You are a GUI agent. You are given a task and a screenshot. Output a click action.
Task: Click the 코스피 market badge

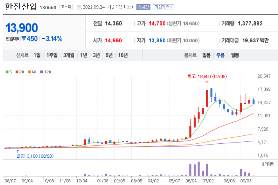pyautogui.click(x=66, y=7)
